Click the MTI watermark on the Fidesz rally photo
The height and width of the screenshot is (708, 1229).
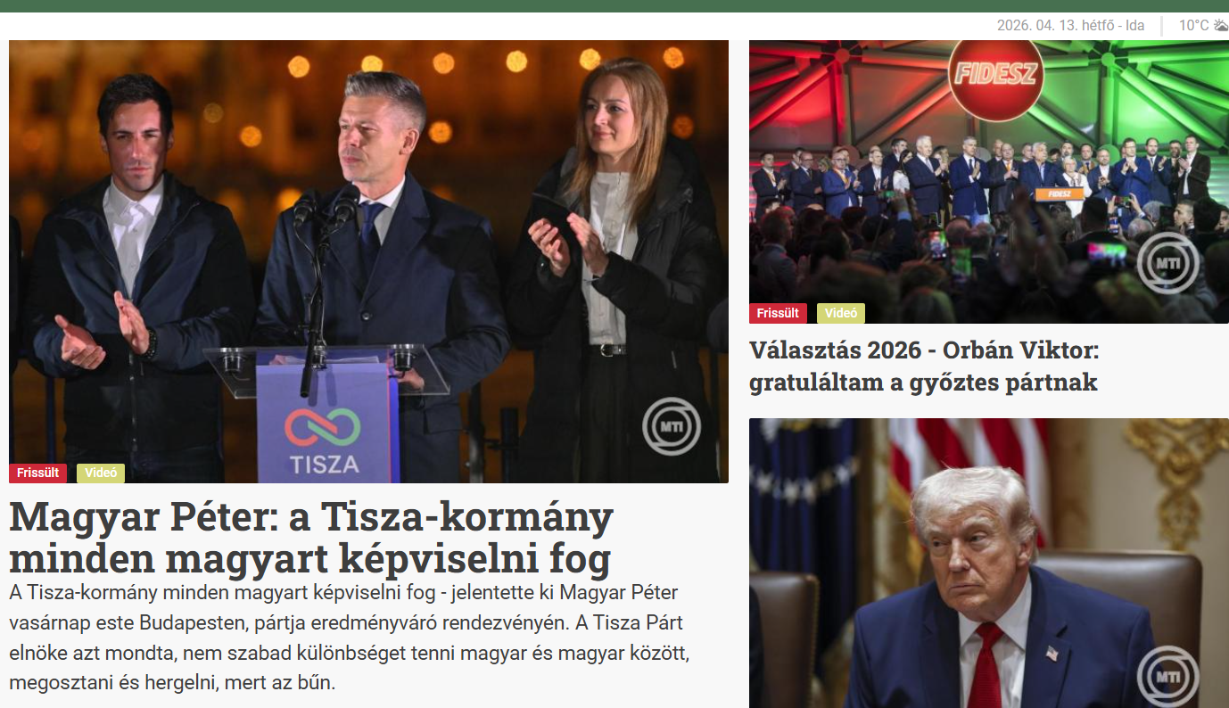point(1167,262)
